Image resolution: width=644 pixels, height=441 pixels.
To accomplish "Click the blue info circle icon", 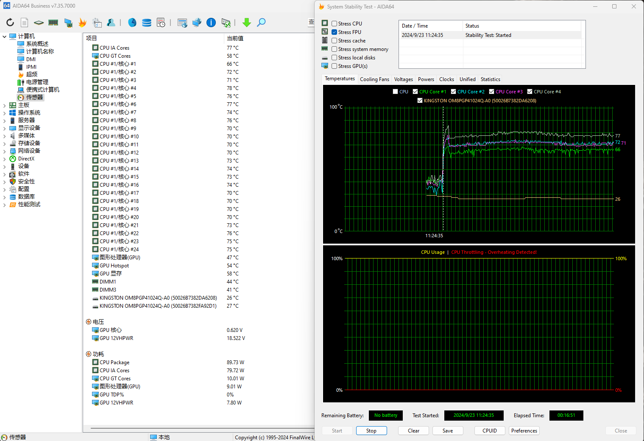I will 211,22.
